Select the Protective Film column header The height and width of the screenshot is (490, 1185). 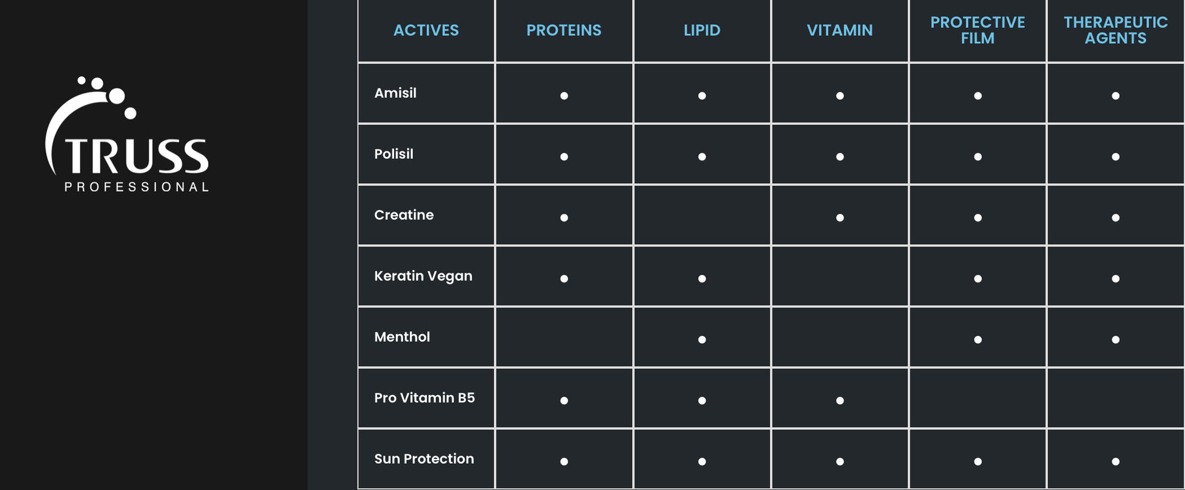[x=977, y=30]
